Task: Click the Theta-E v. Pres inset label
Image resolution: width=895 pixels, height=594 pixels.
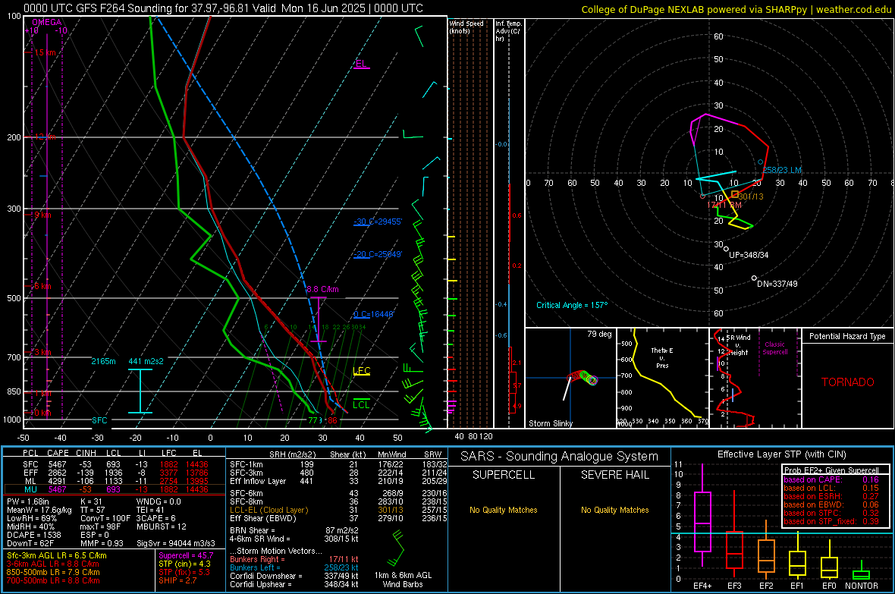Action: click(x=662, y=357)
